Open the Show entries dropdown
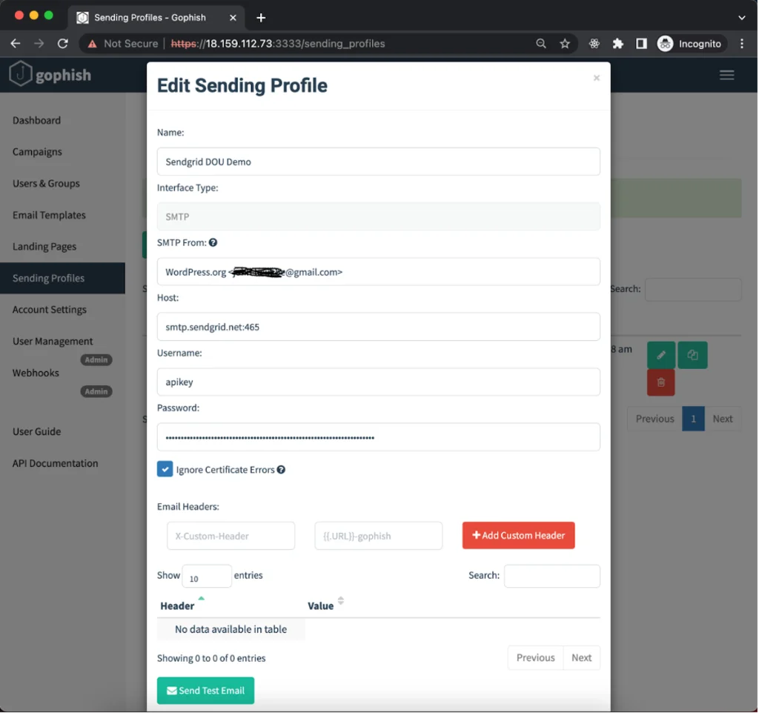759x713 pixels. pyautogui.click(x=207, y=576)
